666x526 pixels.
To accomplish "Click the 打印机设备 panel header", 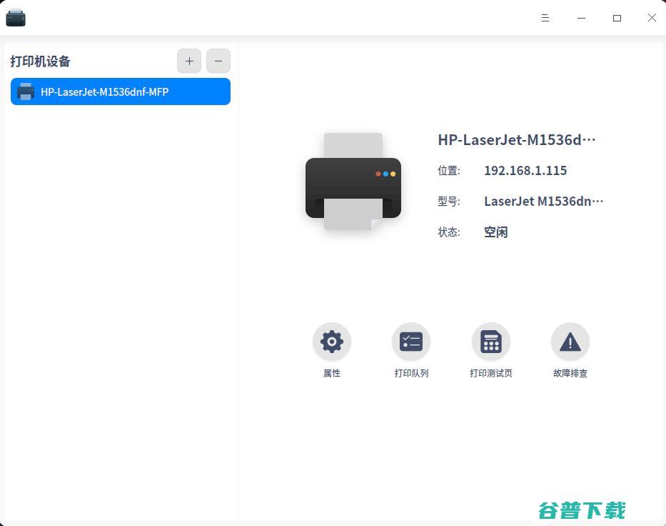I will click(x=39, y=61).
